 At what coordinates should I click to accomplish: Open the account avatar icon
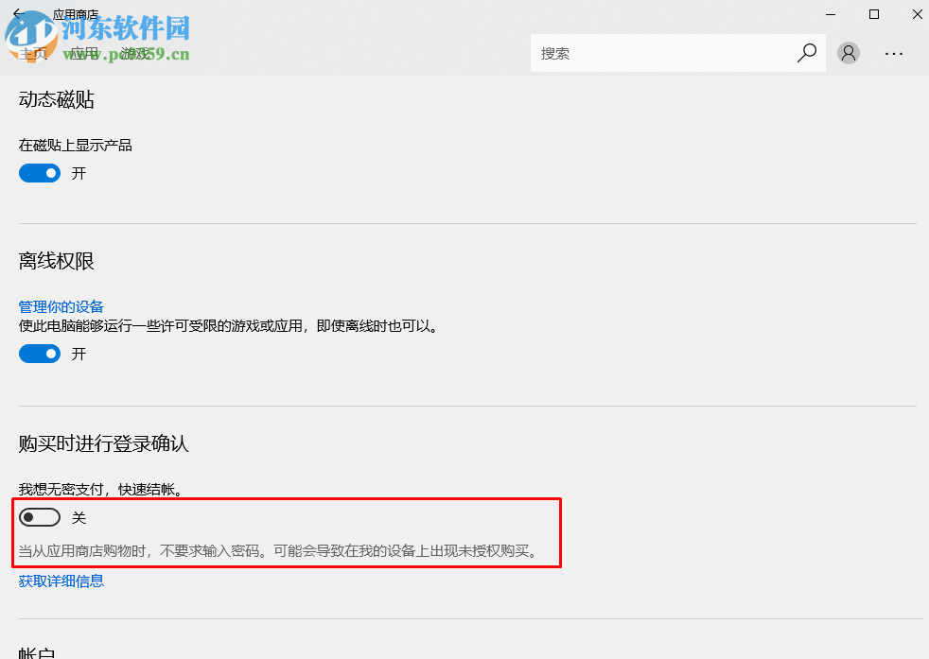(848, 53)
